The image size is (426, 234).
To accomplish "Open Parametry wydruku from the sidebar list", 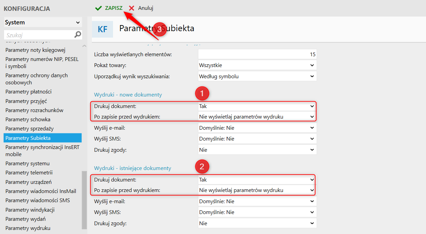I will coord(28,228).
